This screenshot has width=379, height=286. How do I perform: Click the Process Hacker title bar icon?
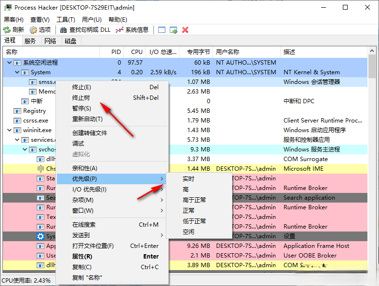click(x=8, y=7)
